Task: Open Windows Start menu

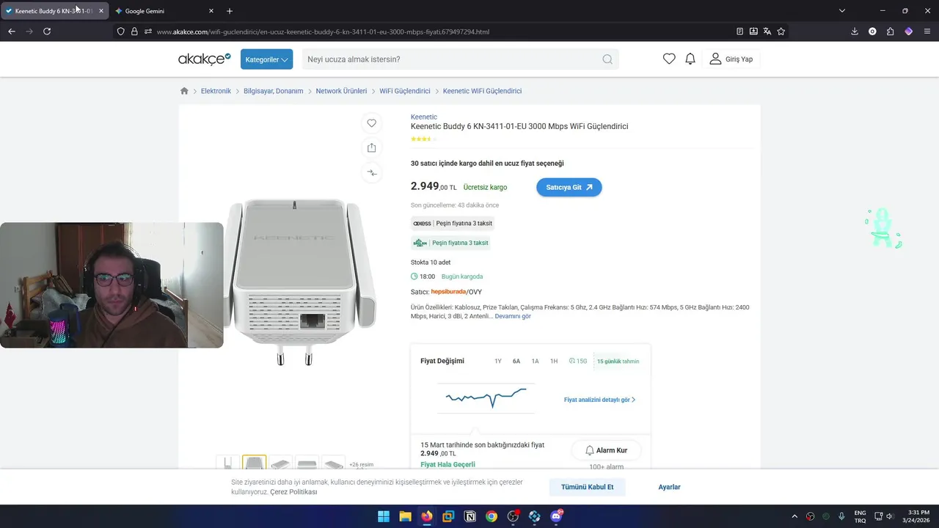Action: coord(384,516)
